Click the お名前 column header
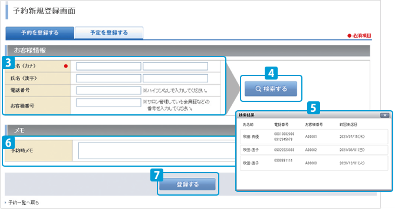This screenshot has height=218, width=395. [x=248, y=124]
